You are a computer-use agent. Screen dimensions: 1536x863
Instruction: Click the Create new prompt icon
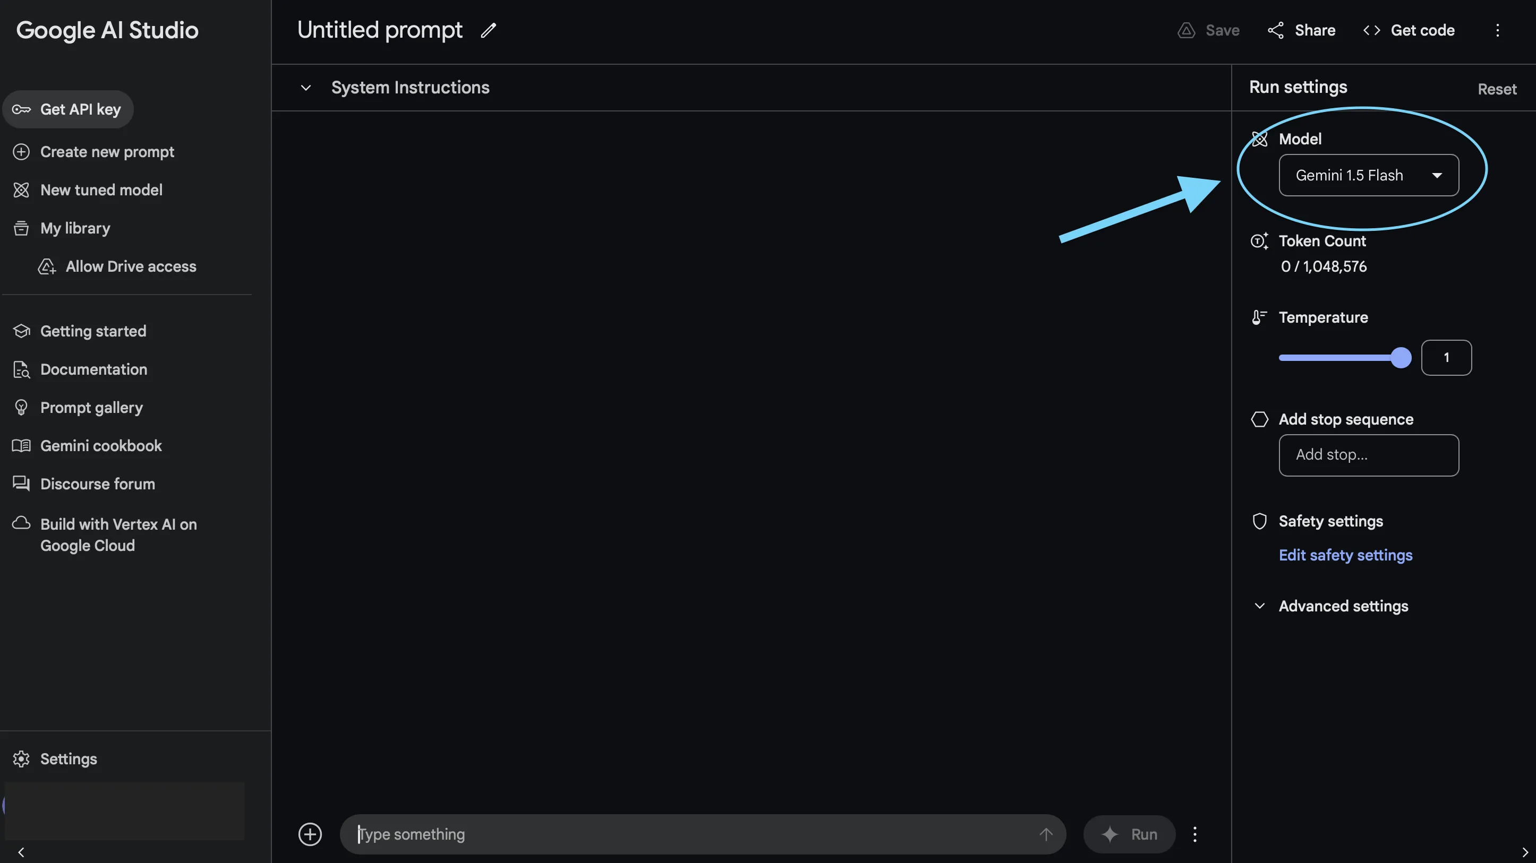tap(19, 152)
